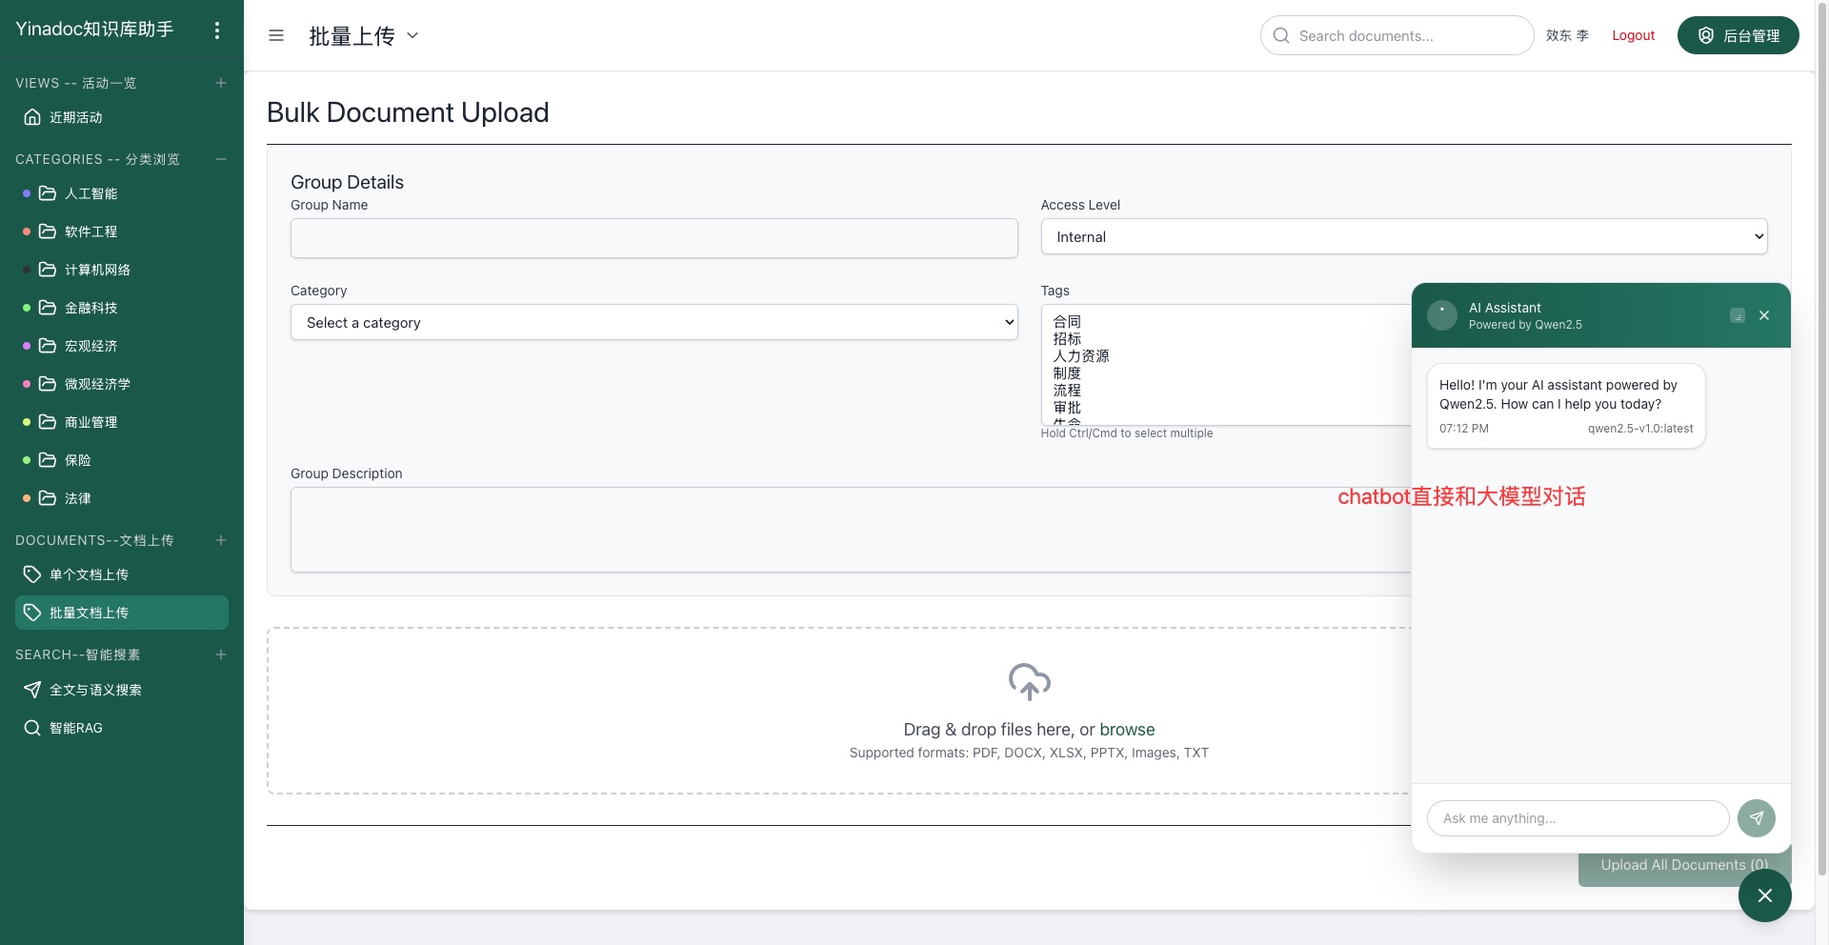This screenshot has height=945, width=1829.
Task: Expand the 批量上传 title dropdown chevron
Action: [x=412, y=35]
